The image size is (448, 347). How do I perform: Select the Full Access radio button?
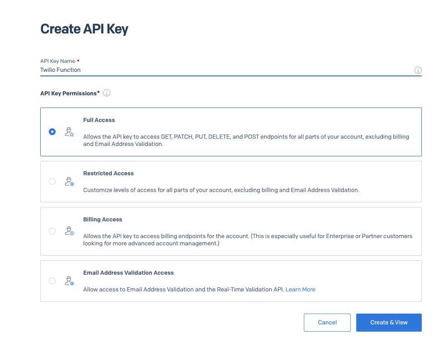click(x=52, y=131)
